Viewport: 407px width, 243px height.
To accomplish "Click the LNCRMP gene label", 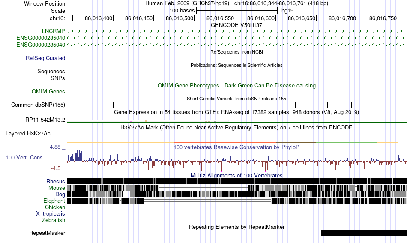I will 53,31.
